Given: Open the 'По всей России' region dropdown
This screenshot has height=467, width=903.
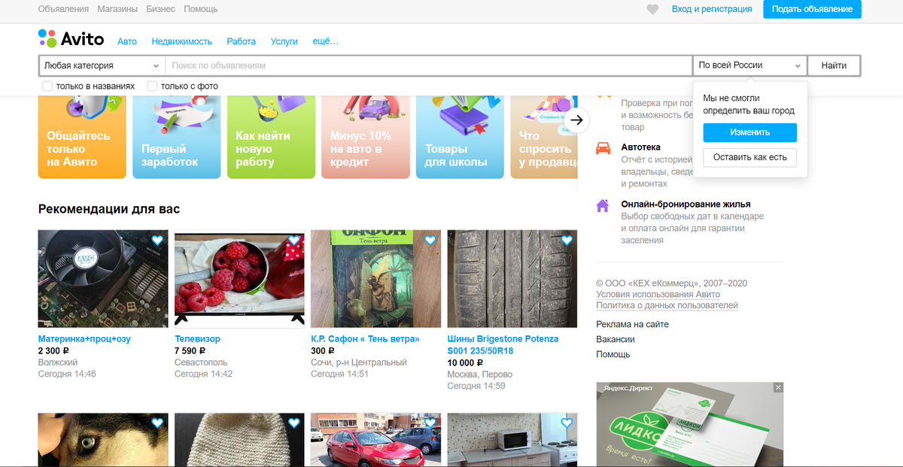Looking at the screenshot, I should [749, 65].
